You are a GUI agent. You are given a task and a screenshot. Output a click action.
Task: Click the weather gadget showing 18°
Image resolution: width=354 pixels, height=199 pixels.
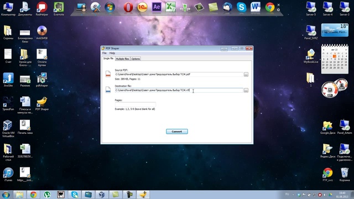tap(335, 30)
